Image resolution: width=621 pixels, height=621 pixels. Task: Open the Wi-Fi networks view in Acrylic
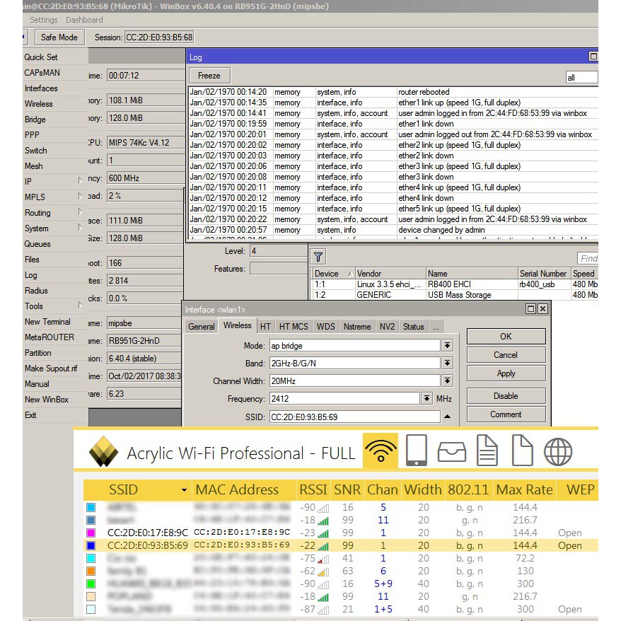[381, 451]
